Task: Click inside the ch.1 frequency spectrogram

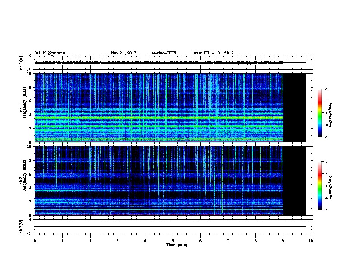Action: point(159,108)
